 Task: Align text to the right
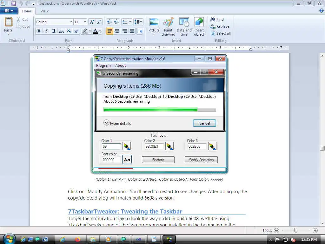(x=124, y=31)
